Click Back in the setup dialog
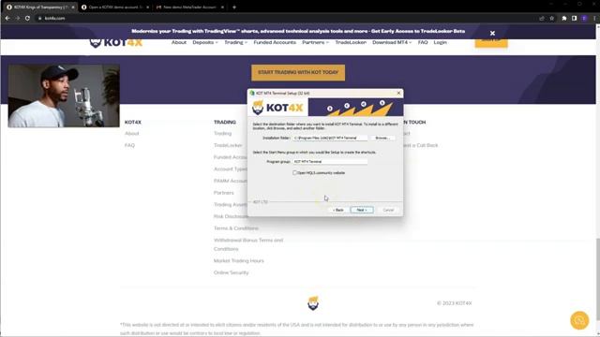 [338, 210]
